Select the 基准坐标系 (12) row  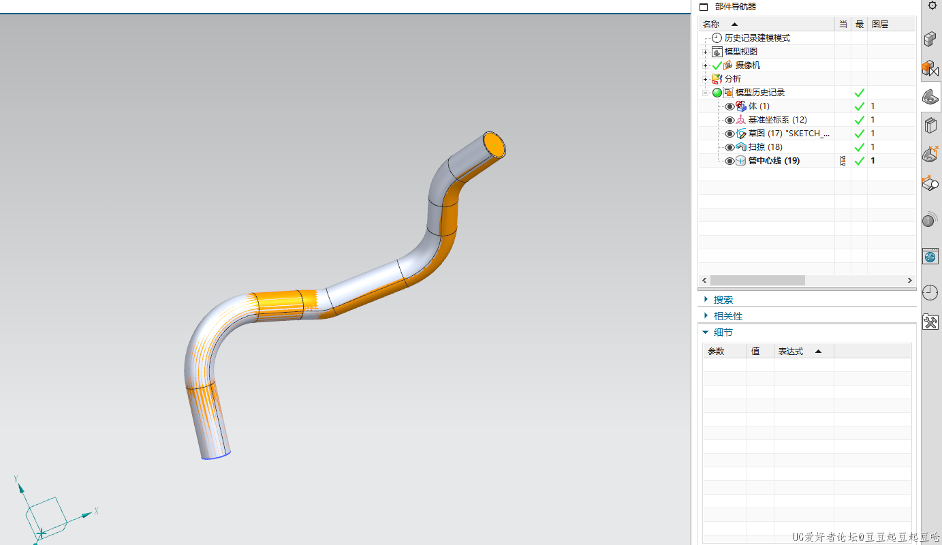806,120
